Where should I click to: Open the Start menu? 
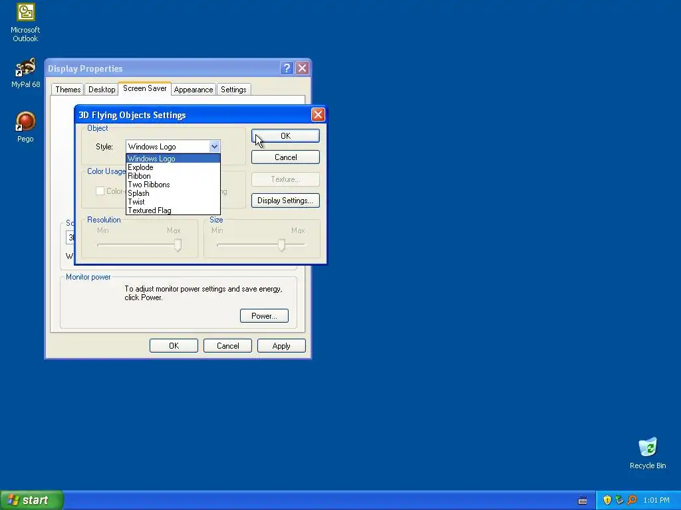(x=32, y=500)
